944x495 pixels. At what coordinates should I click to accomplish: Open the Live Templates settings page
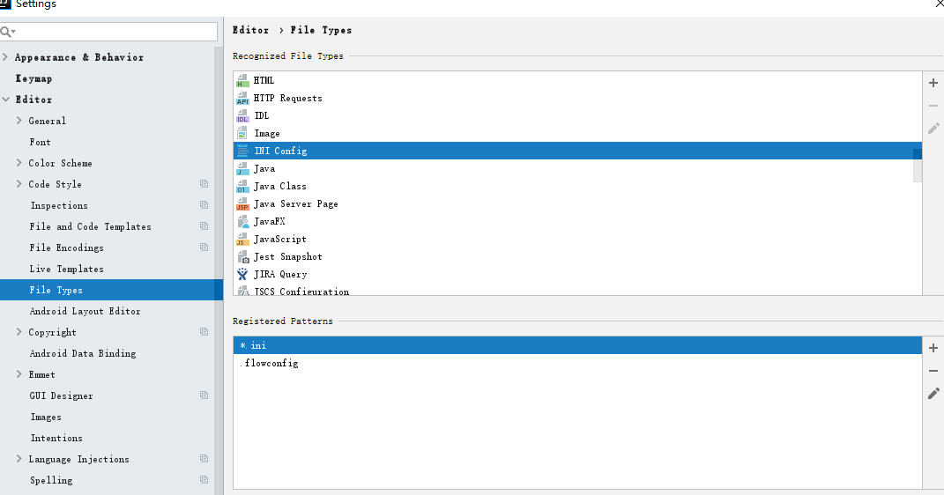click(66, 269)
